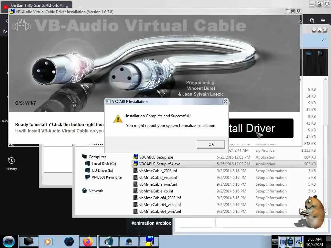Click the #animation #roblox hashtag link

[x=151, y=223]
